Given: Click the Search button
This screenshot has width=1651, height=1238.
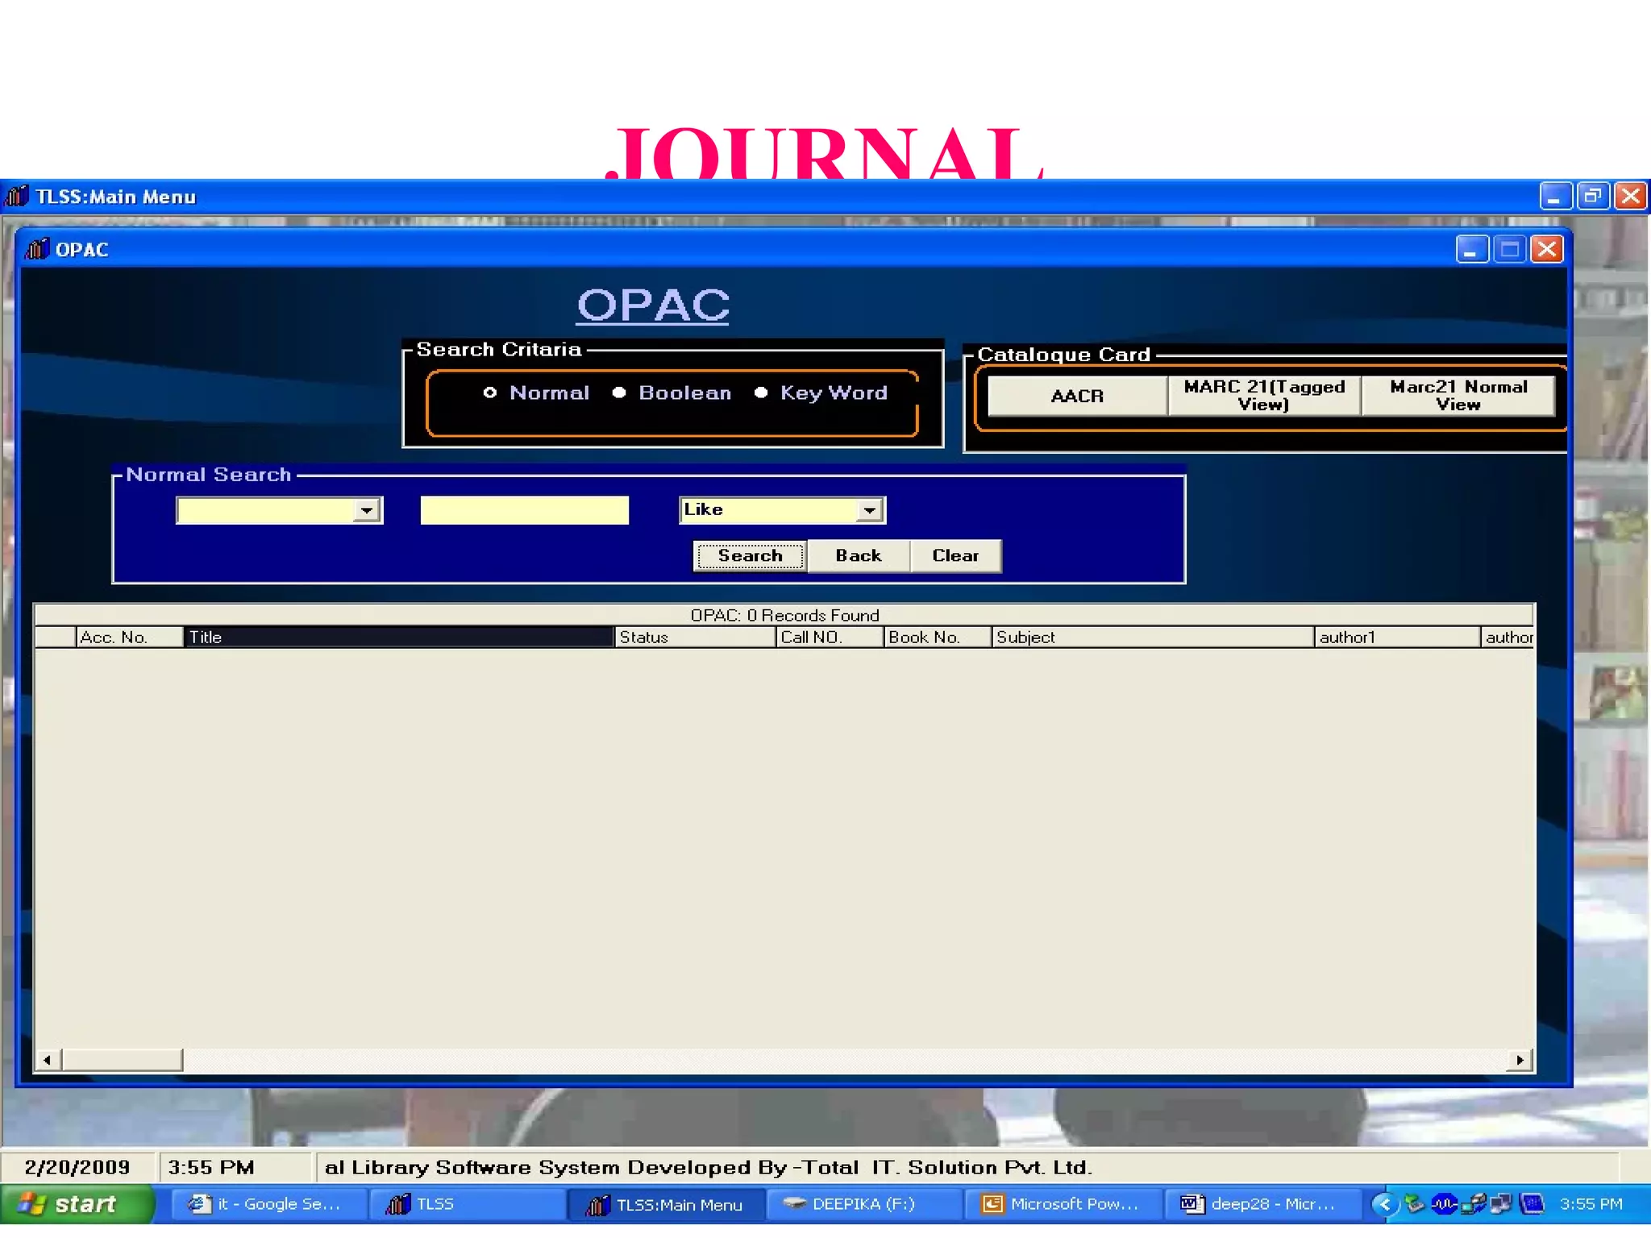Looking at the screenshot, I should 750,555.
